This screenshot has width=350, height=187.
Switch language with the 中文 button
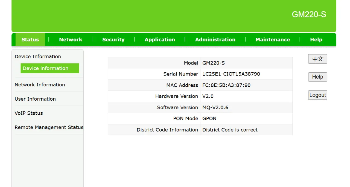(318, 59)
